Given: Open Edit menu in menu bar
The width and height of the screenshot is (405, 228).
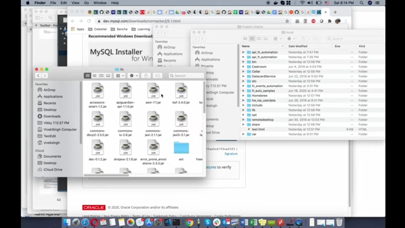Looking at the screenshot, I should [64, 3].
